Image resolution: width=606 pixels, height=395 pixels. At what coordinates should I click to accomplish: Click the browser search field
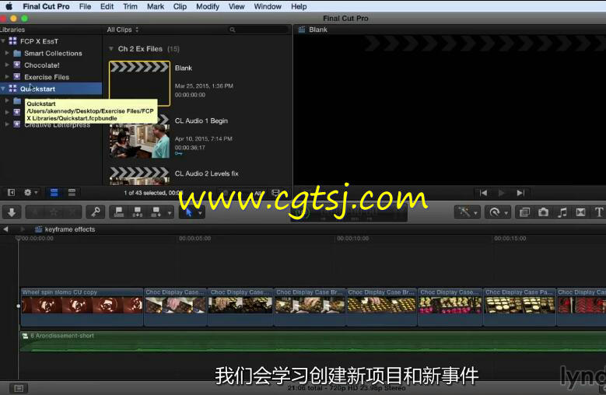[259, 30]
